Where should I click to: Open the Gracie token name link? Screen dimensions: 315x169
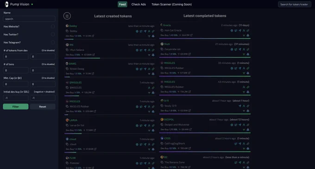(x=167, y=25)
